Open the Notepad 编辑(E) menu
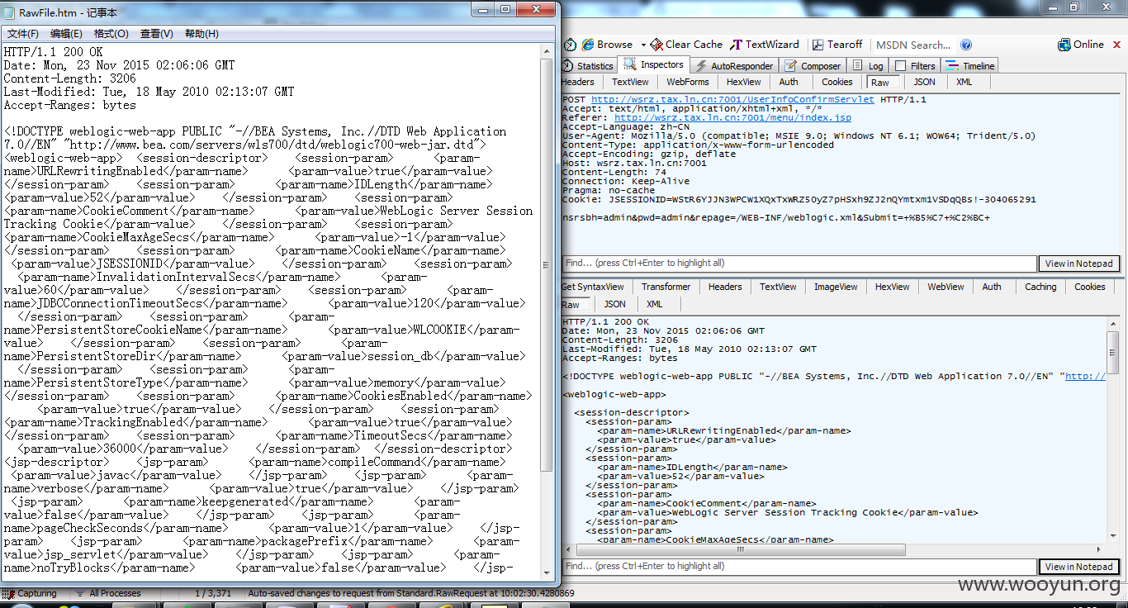Viewport: 1128px width, 608px height. 66,34
